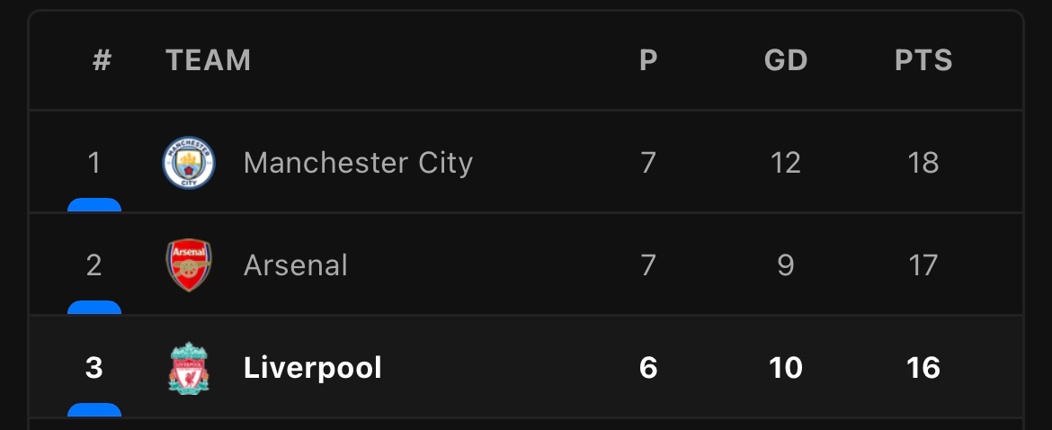This screenshot has height=430, width=1052.
Task: Click the # rank column header
Action: (x=102, y=60)
